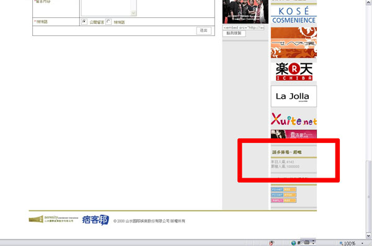The width and height of the screenshot is (372, 246).
Task: Open the La Jolla banner link
Action: click(294, 96)
